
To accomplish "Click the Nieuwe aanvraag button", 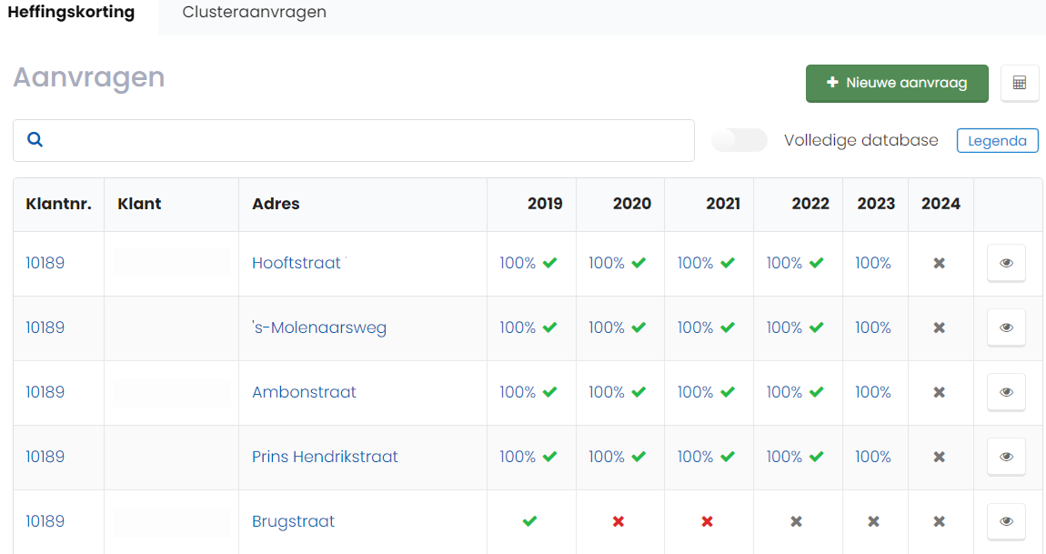I will coord(897,83).
